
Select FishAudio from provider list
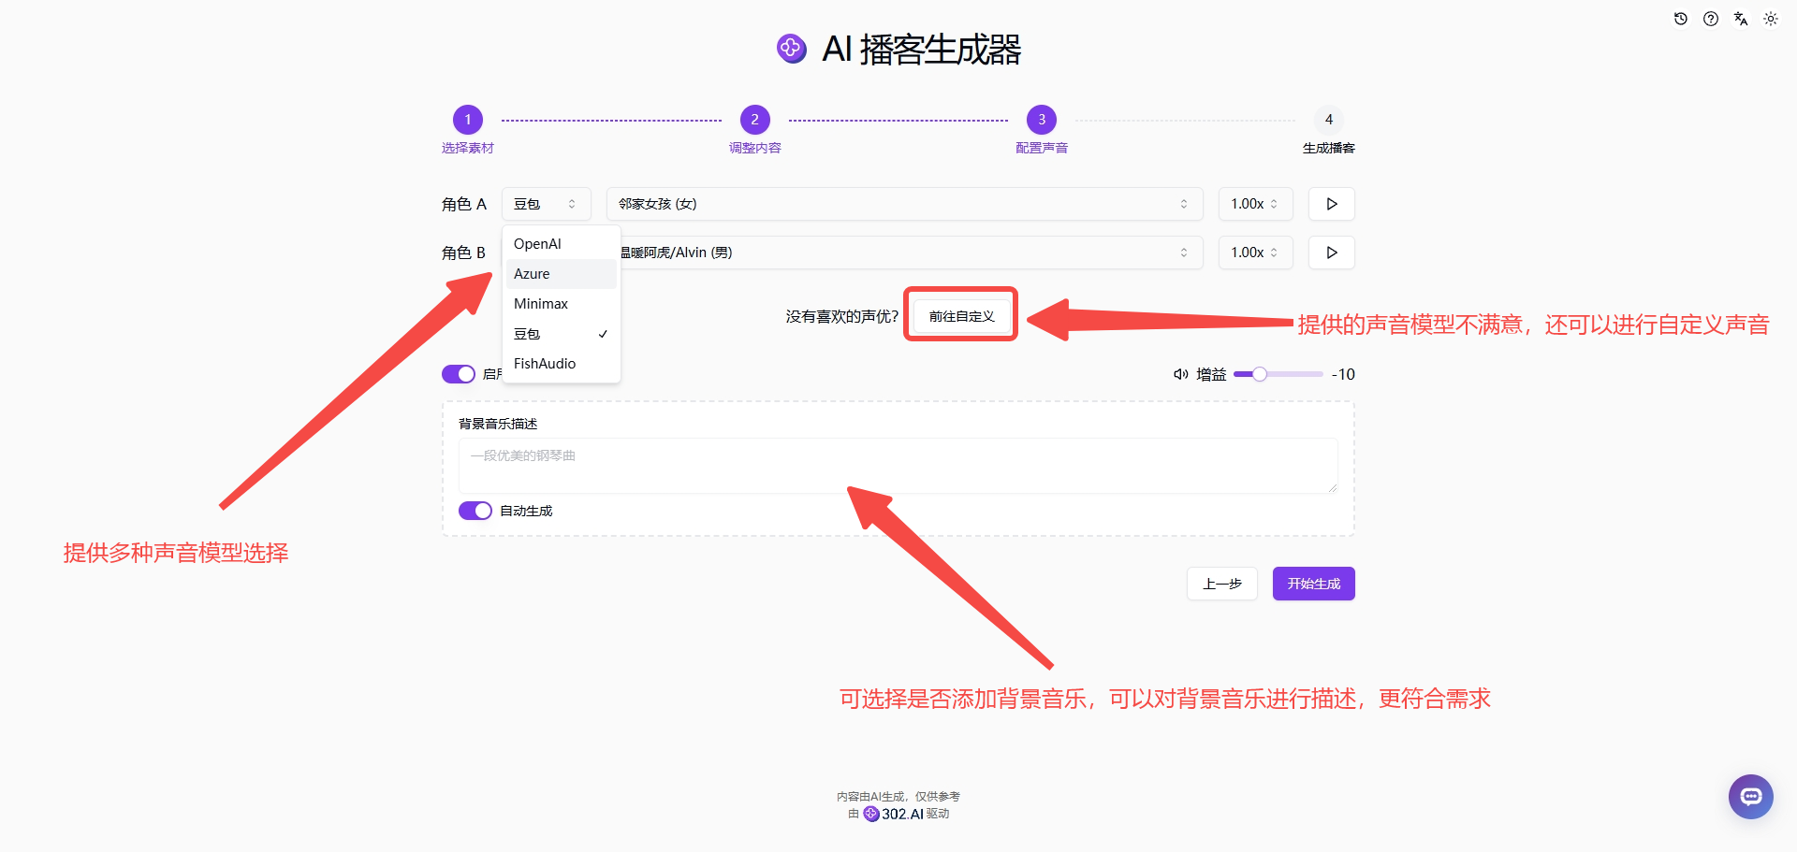(x=562, y=364)
